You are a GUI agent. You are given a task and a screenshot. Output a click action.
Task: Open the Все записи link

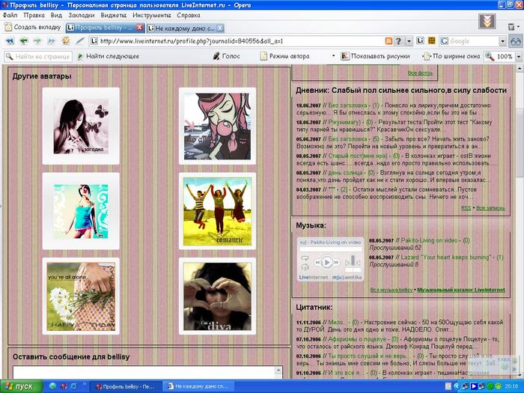point(490,208)
